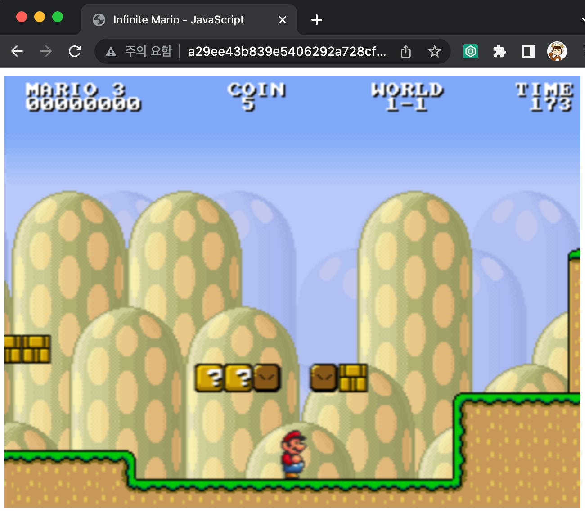The image size is (585, 513).
Task: Click the 173 time remaining value
Action: pos(551,104)
